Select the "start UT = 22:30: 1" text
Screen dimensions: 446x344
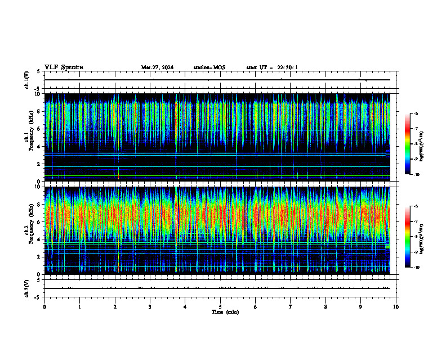click(x=272, y=67)
